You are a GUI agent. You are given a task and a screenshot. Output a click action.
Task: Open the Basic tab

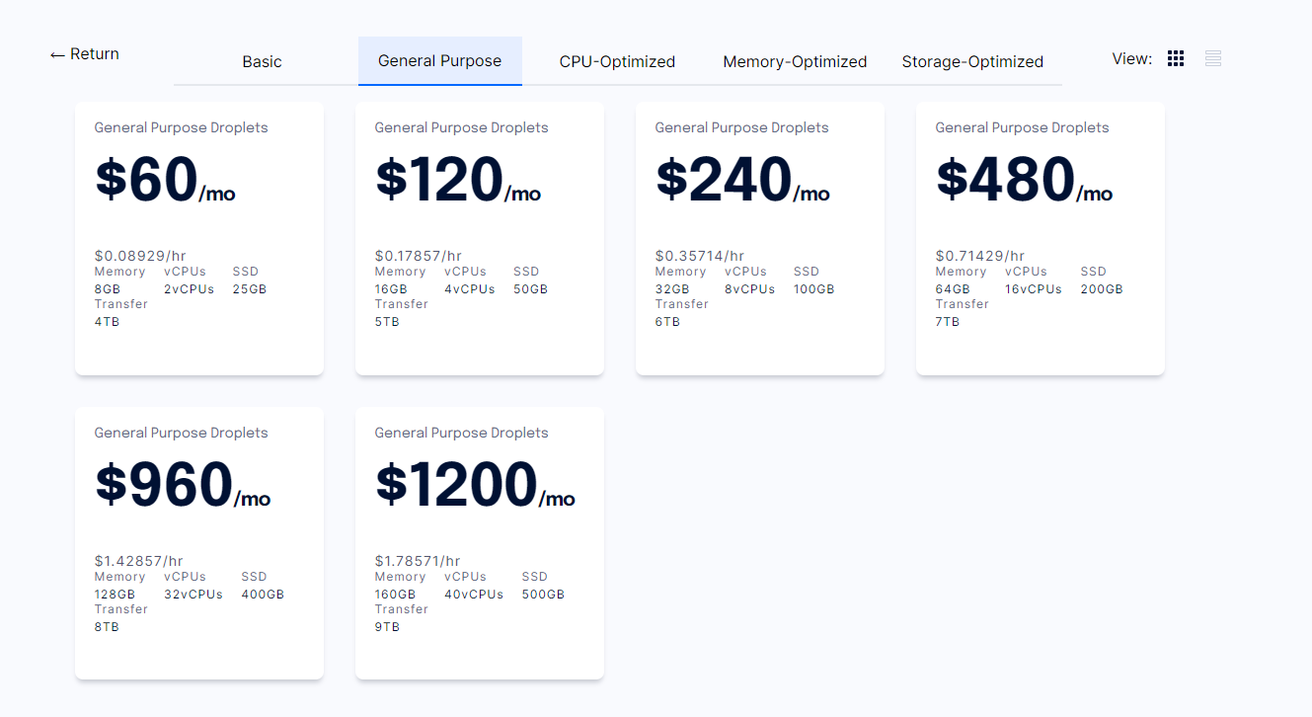tap(262, 61)
